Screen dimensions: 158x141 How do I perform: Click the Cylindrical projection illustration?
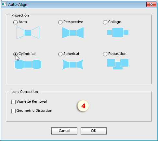[28, 64]
